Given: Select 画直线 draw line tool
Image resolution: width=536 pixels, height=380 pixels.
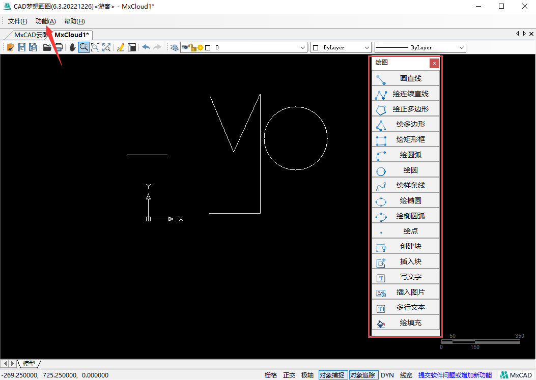Looking at the screenshot, I should coord(405,78).
